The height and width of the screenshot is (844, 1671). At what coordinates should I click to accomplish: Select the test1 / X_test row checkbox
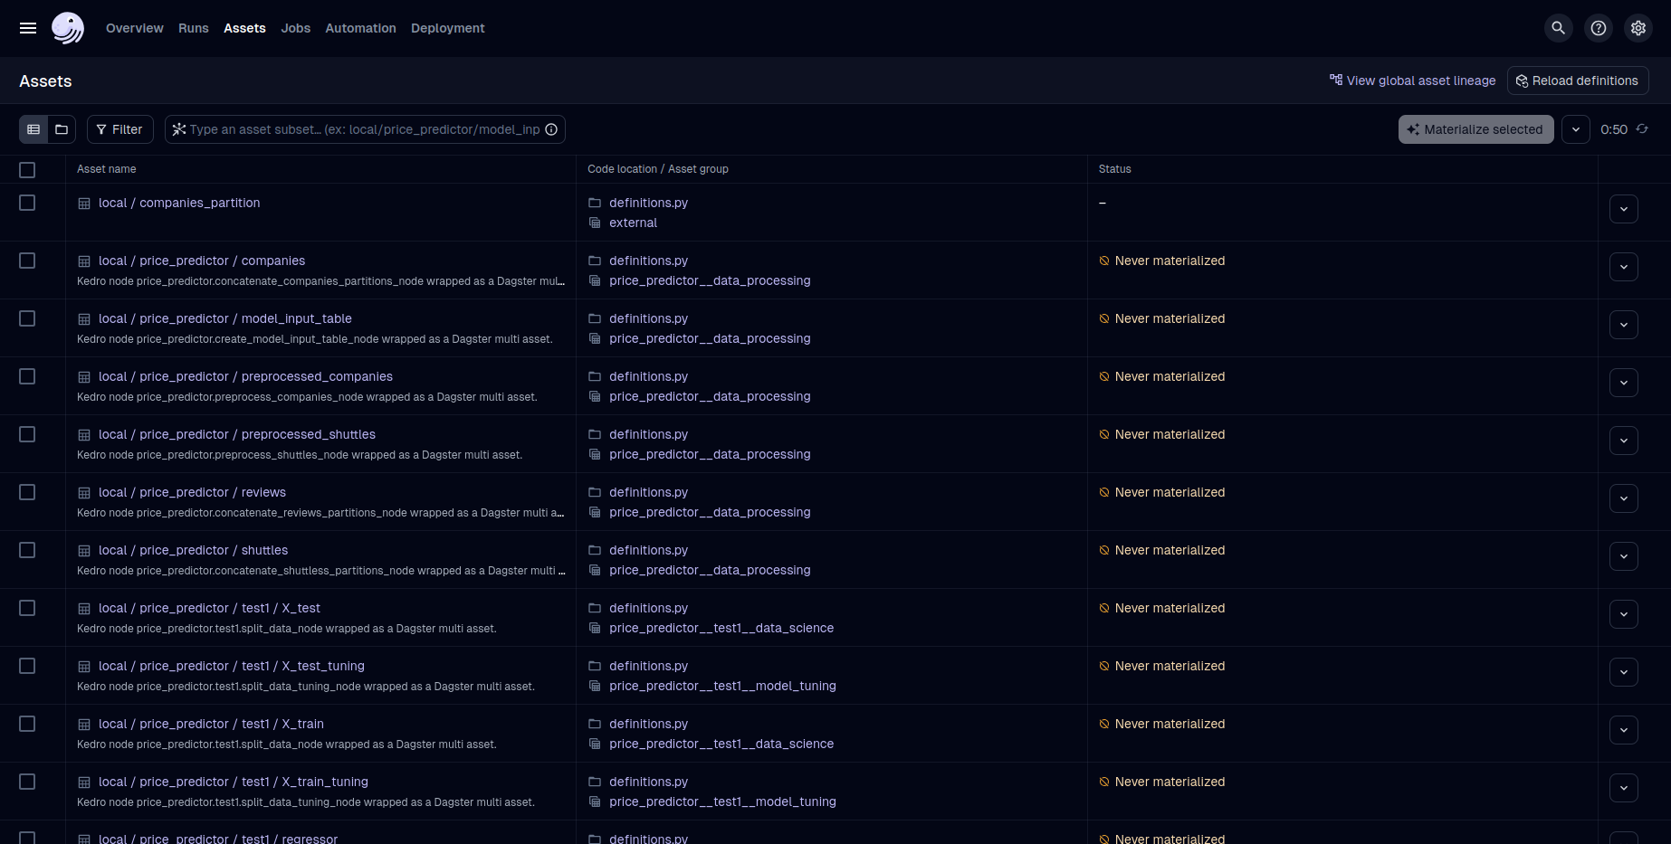[27, 608]
